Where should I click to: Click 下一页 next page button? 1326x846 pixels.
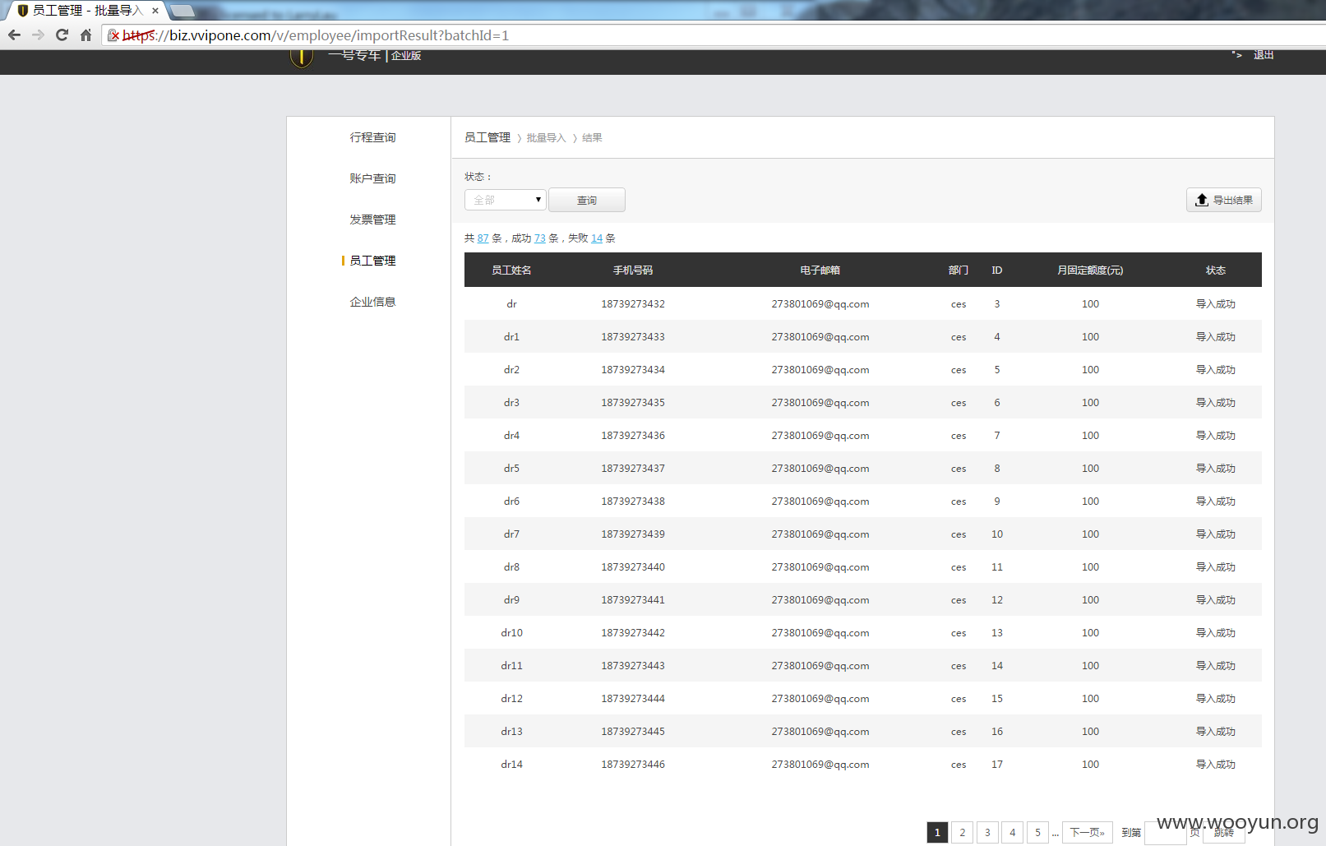1088,832
